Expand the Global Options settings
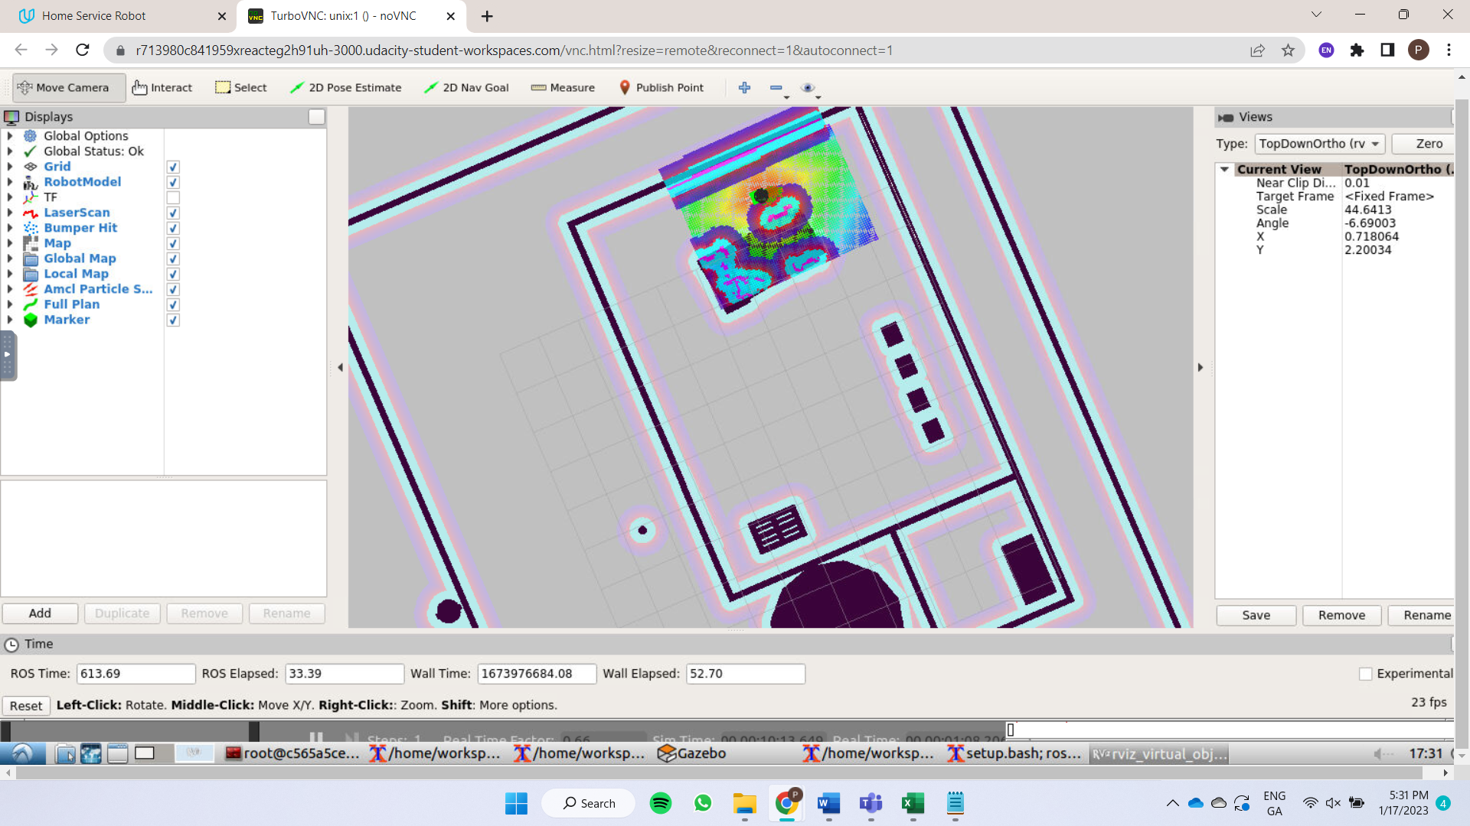 (x=10, y=136)
